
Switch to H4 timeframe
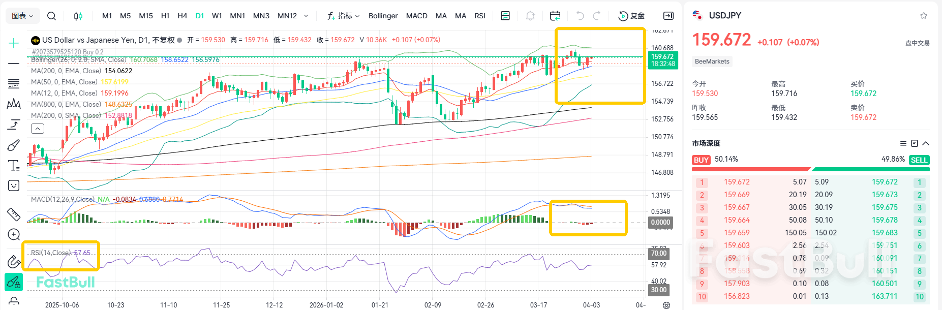coord(182,16)
